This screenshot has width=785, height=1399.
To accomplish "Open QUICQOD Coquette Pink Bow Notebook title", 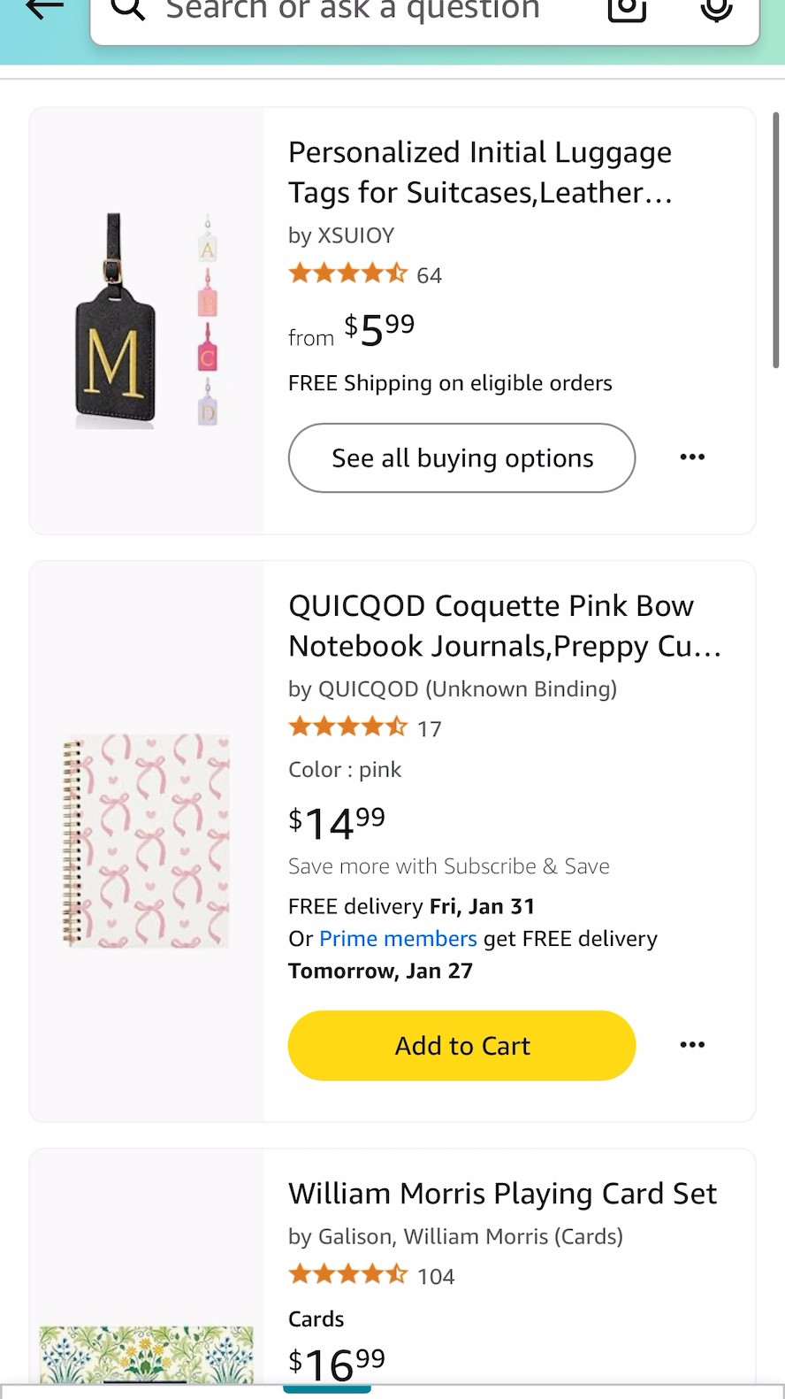I will point(505,626).
